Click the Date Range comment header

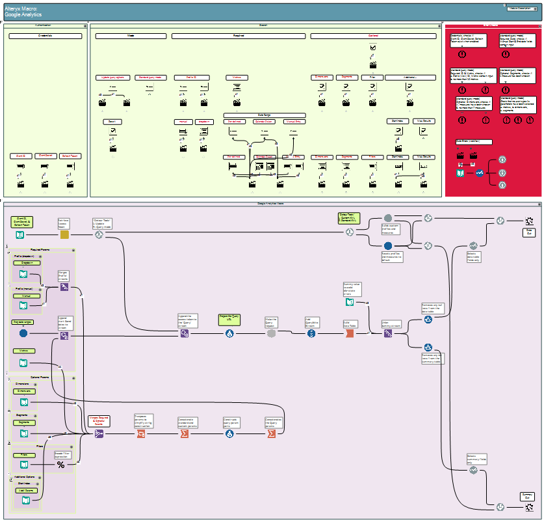click(x=265, y=115)
